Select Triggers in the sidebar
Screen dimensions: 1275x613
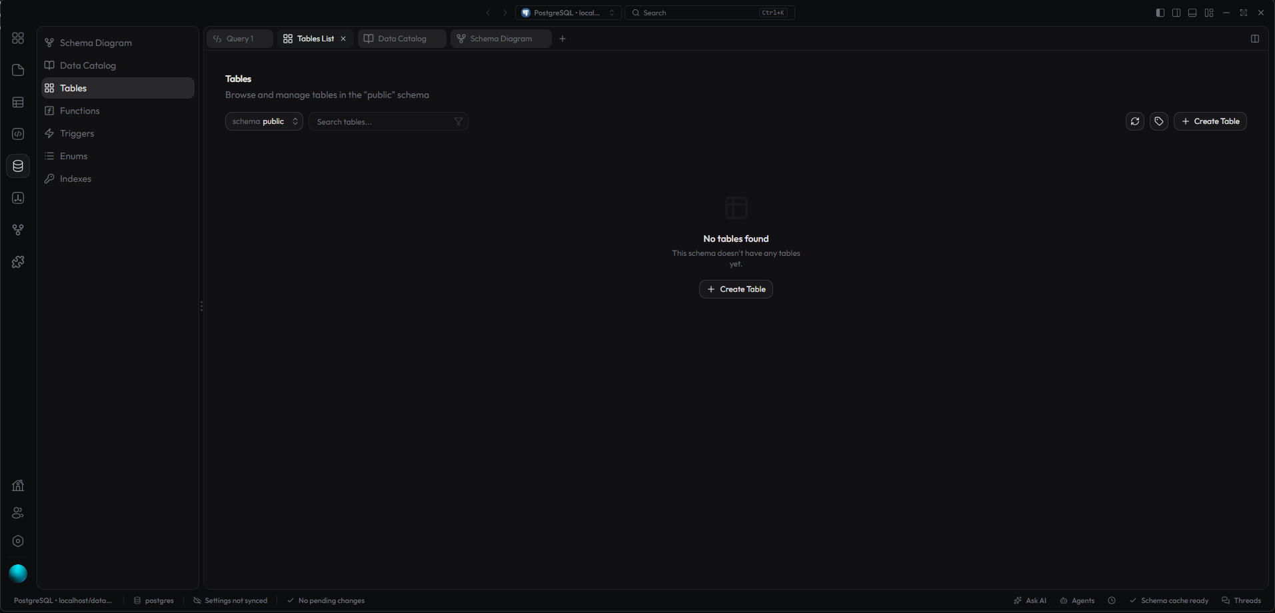[x=118, y=133]
